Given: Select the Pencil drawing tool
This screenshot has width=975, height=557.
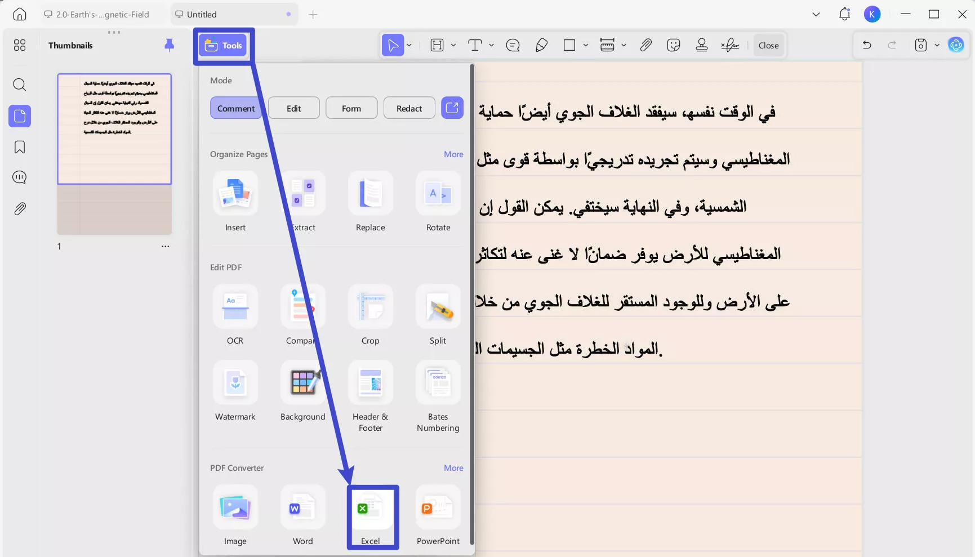Looking at the screenshot, I should 541,45.
